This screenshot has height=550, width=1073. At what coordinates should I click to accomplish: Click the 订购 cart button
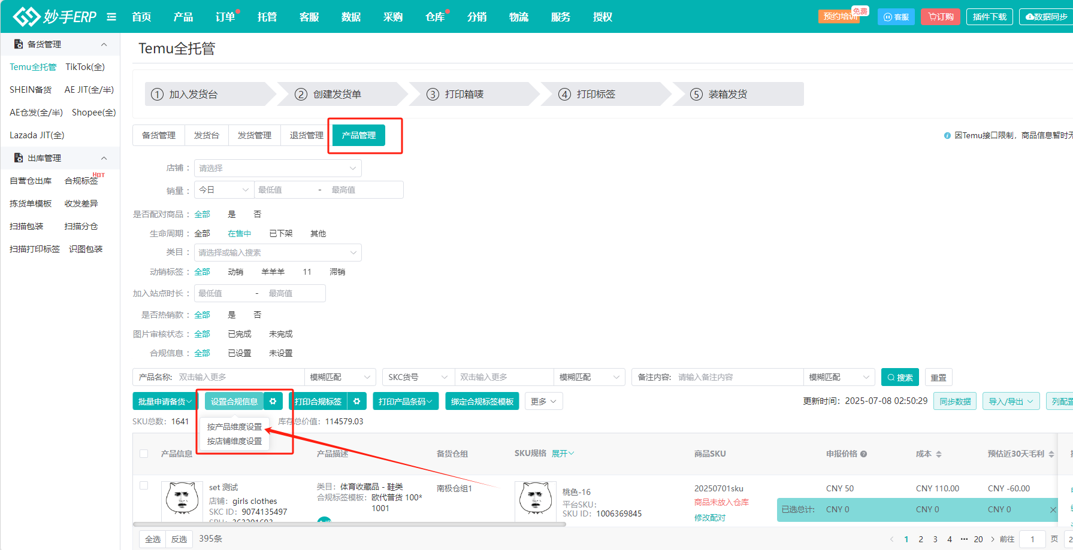(941, 17)
